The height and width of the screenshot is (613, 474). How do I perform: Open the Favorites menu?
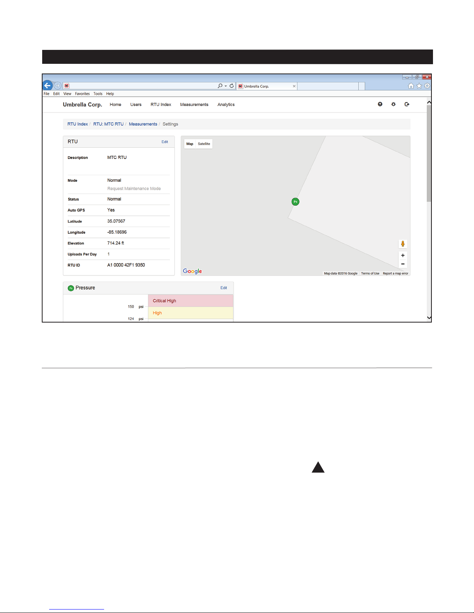82,94
